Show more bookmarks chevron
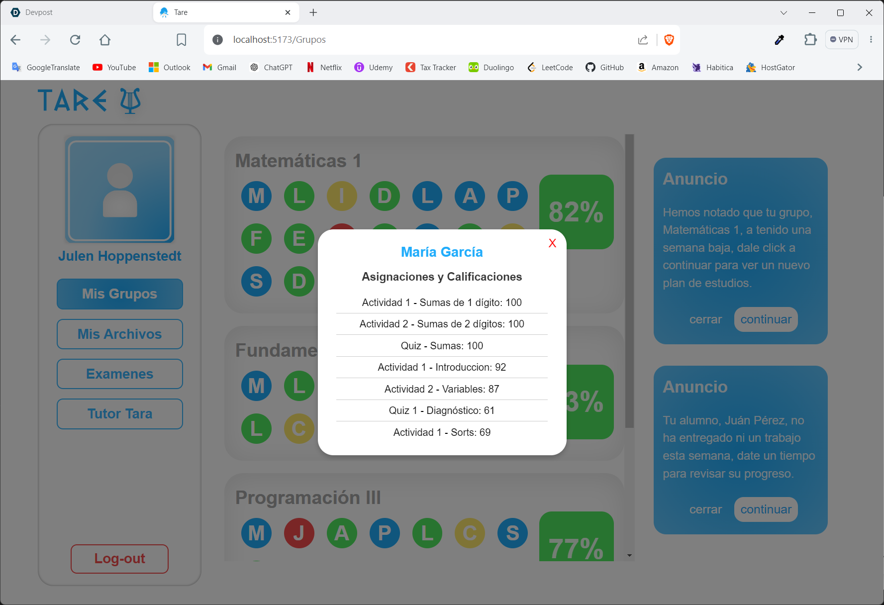The width and height of the screenshot is (884, 605). (860, 67)
